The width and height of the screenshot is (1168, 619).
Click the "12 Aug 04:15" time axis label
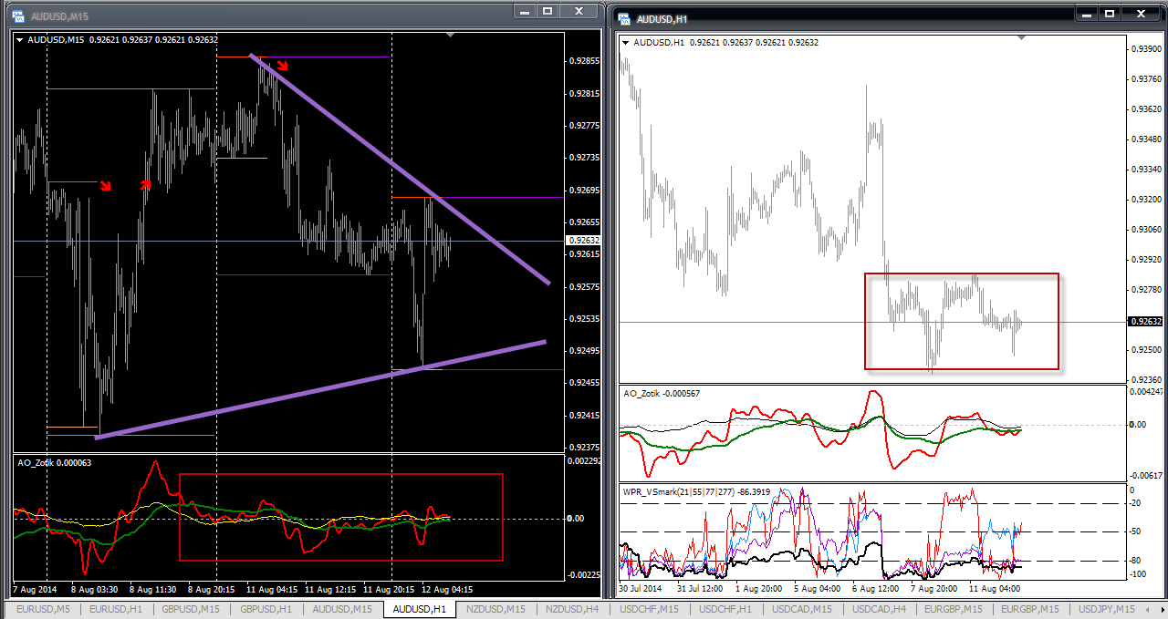[x=449, y=589]
